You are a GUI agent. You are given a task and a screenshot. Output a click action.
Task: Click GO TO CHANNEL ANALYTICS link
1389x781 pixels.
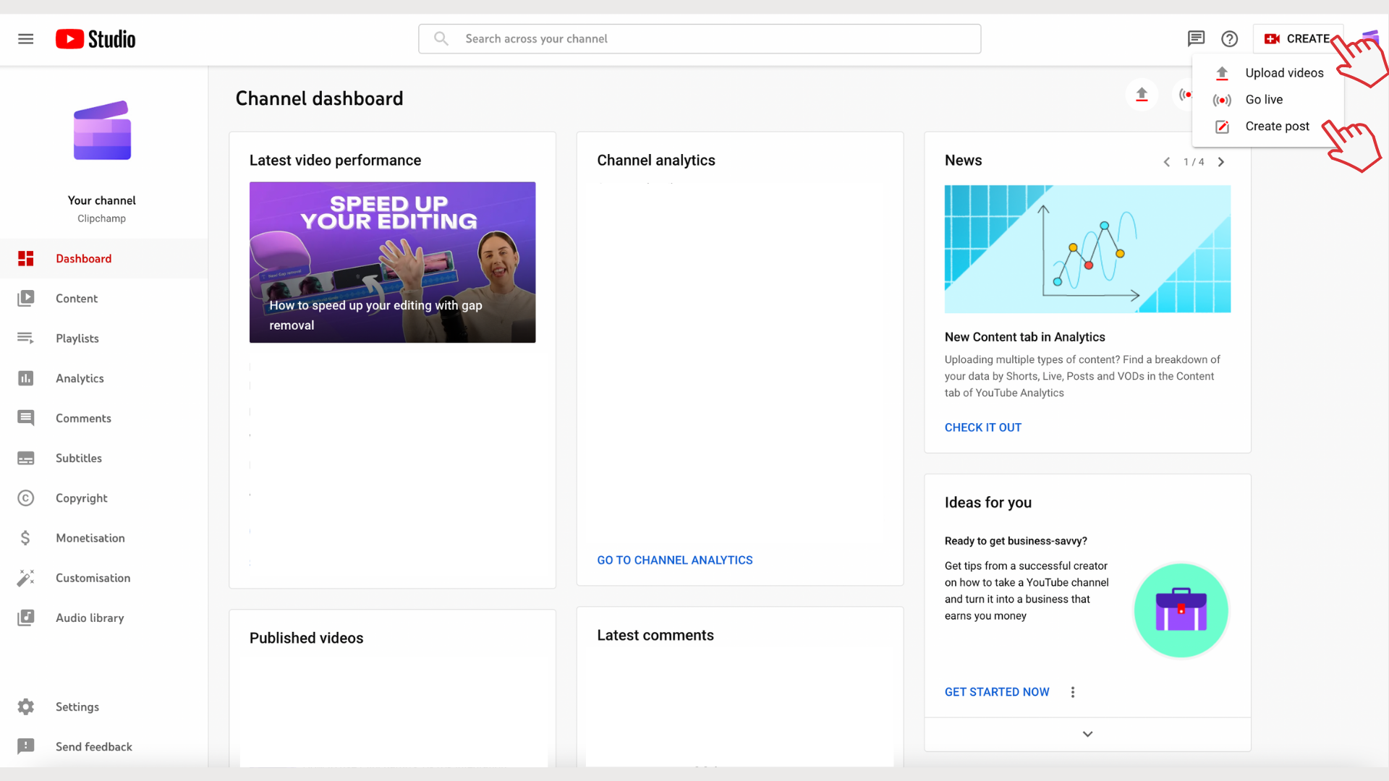[x=674, y=560]
